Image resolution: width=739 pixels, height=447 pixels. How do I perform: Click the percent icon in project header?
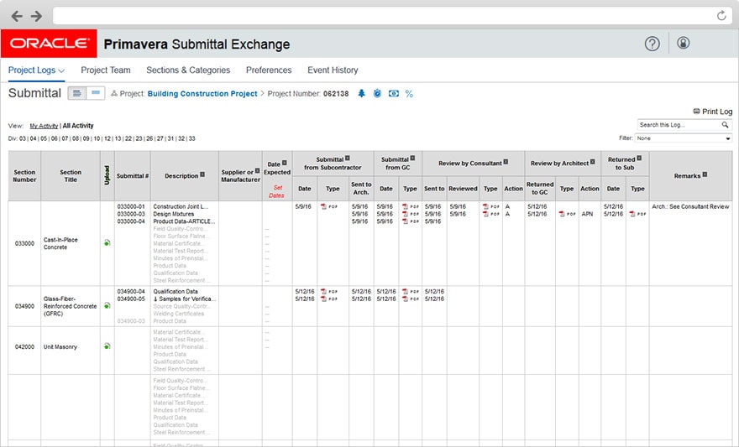click(x=409, y=94)
